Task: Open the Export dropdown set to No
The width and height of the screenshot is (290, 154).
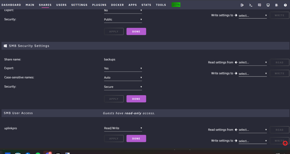Action: (123, 10)
